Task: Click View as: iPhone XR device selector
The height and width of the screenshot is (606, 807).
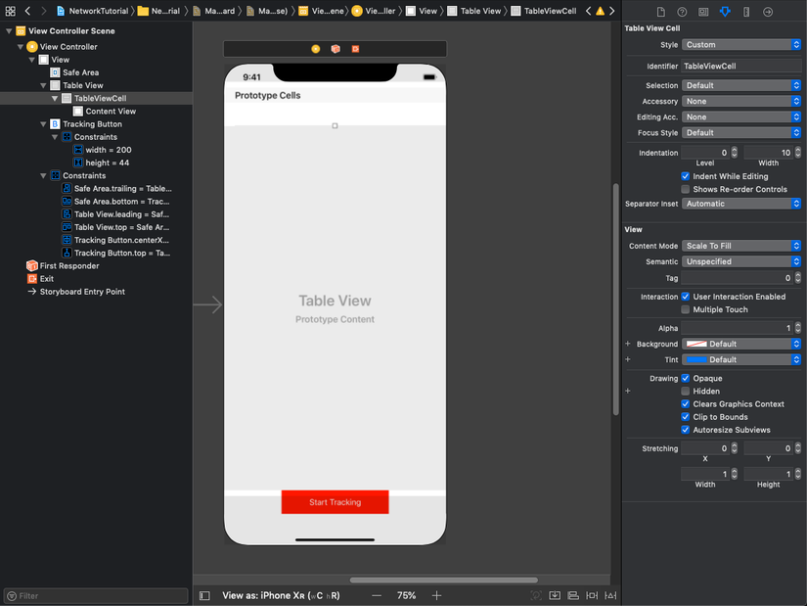Action: coord(281,595)
